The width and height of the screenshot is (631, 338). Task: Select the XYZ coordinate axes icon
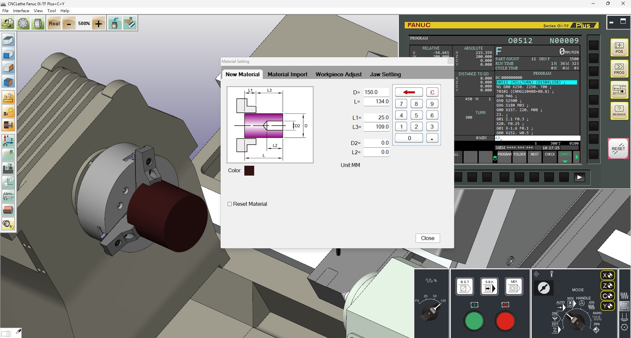point(8,140)
